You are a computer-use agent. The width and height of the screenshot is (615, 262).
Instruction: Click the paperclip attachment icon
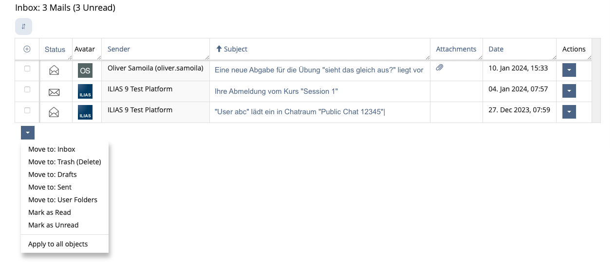click(439, 68)
